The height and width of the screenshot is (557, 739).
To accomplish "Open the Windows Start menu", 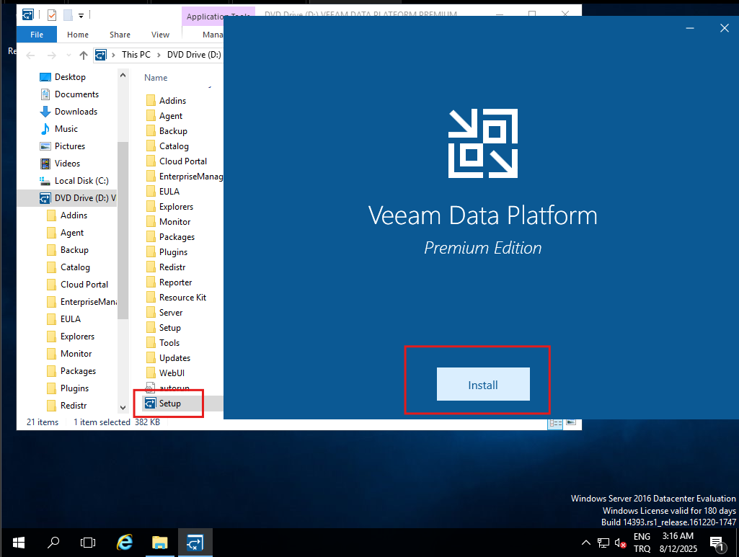I will (x=18, y=543).
